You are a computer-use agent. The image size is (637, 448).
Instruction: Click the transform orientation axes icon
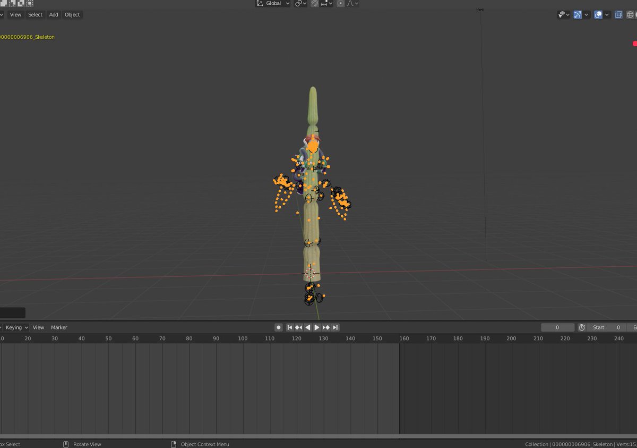point(260,3)
